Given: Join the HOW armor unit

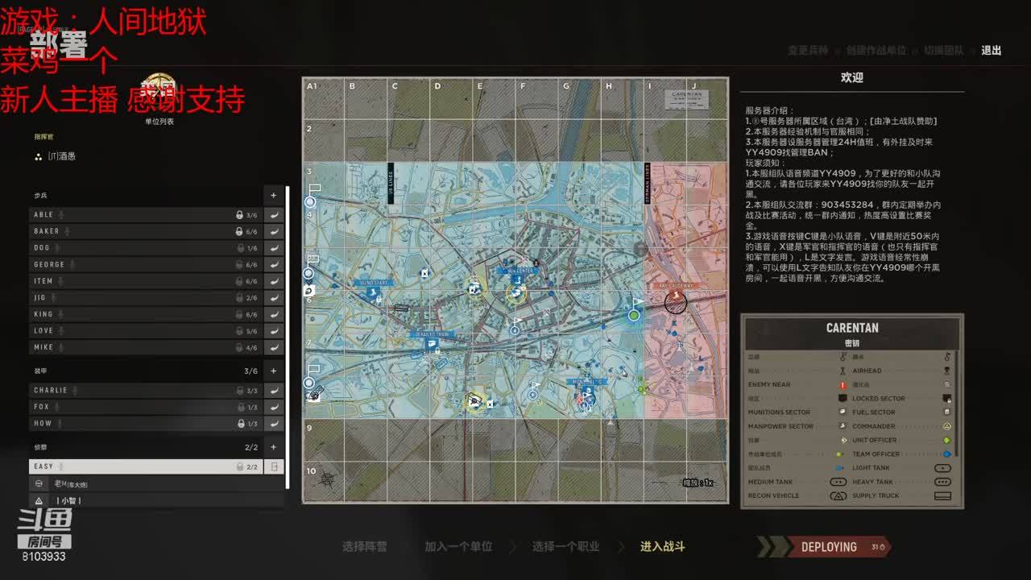Looking at the screenshot, I should coord(274,424).
